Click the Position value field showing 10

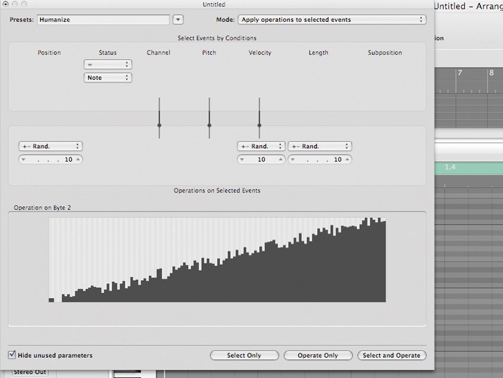51,159
